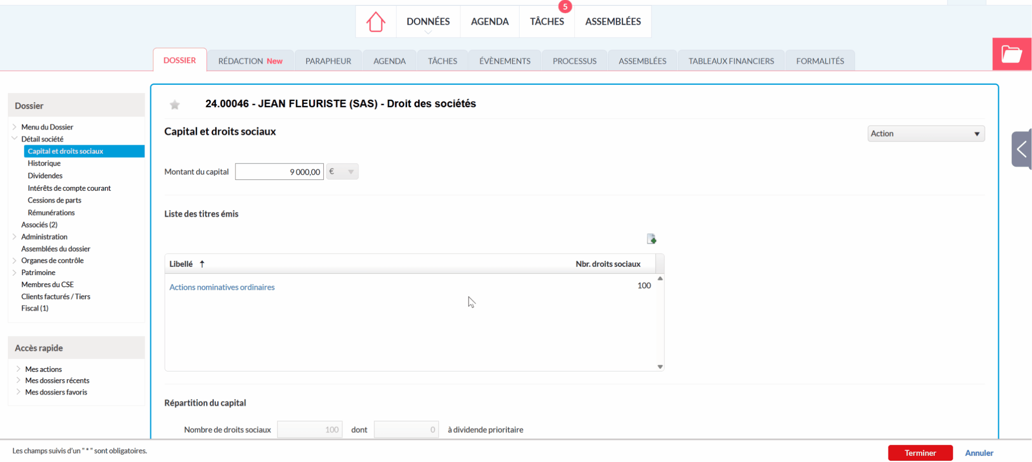Viewport: 1032px width, 462px height.
Task: Select Capital et droits sociaux item
Action: click(x=84, y=151)
